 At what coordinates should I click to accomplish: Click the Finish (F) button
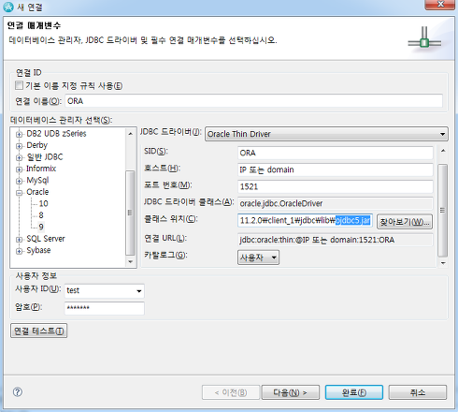pyautogui.click(x=354, y=392)
